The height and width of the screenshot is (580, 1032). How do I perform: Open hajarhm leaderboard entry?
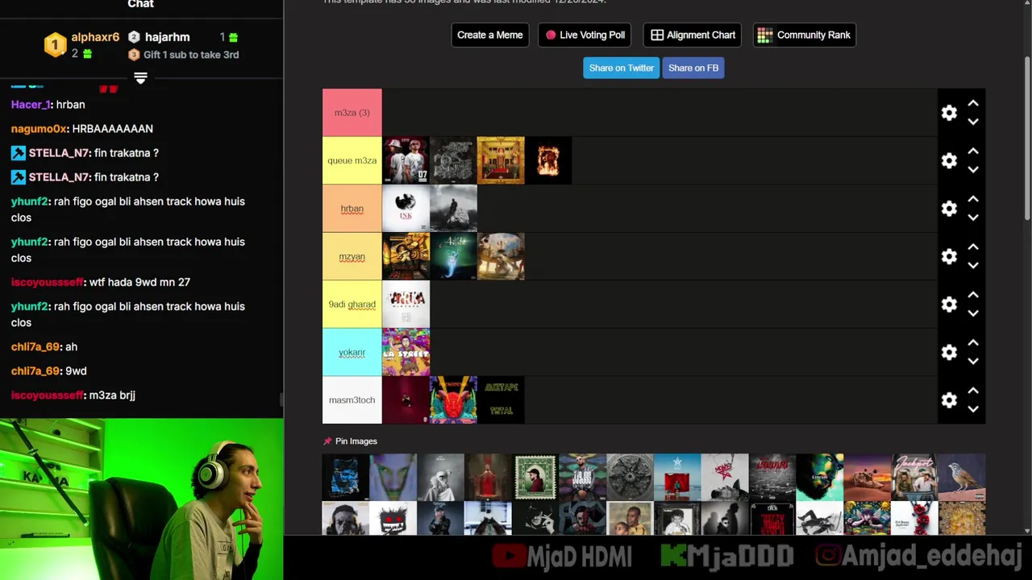pyautogui.click(x=167, y=37)
